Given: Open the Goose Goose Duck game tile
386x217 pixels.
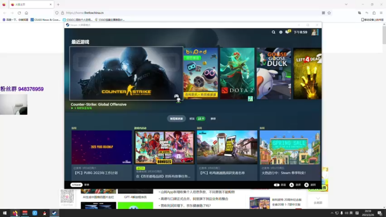Looking at the screenshot, I should 274,74.
